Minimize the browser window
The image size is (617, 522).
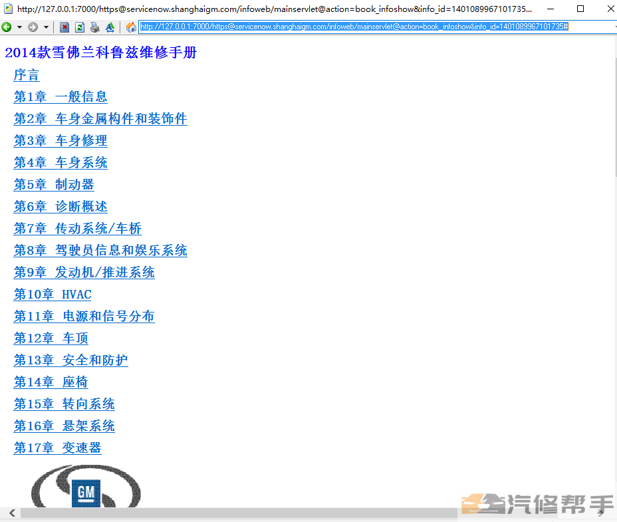551,9
